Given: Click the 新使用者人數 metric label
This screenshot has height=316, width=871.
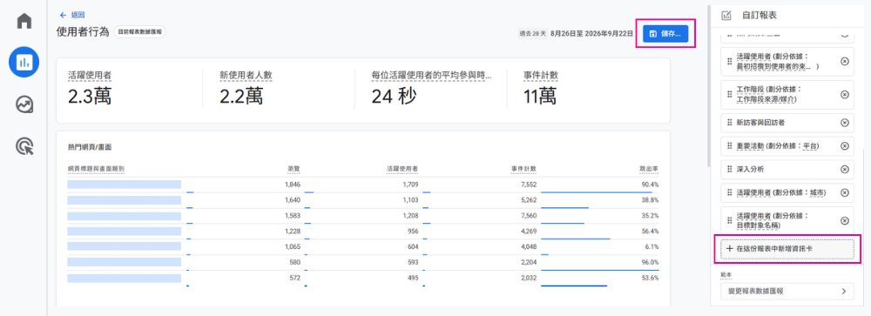Looking at the screenshot, I should tap(246, 75).
